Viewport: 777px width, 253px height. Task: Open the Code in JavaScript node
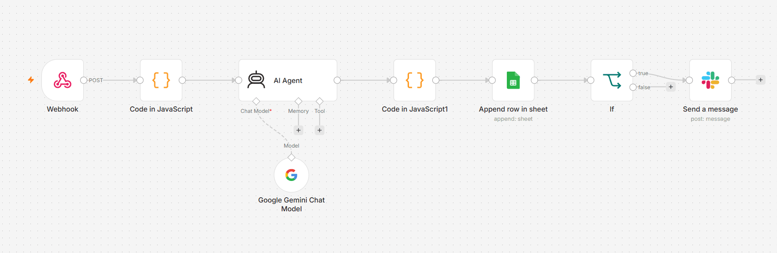(161, 80)
